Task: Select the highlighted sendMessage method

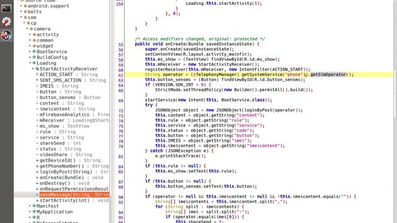Action: tap(74, 195)
